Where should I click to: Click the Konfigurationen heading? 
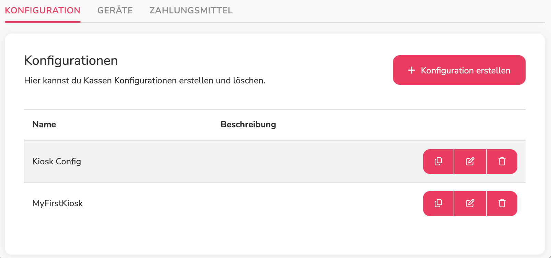(71, 60)
